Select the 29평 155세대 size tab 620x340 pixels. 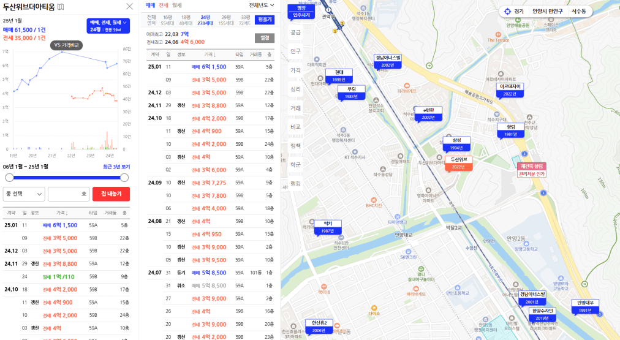[x=226, y=20]
